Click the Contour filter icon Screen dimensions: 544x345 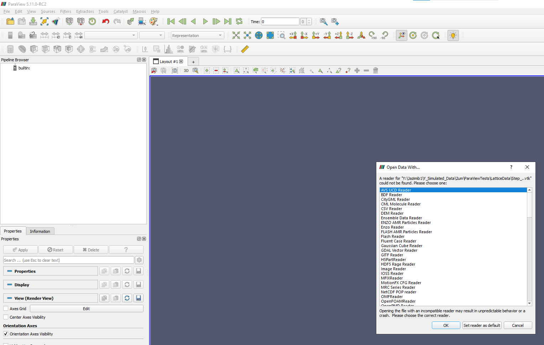point(22,49)
